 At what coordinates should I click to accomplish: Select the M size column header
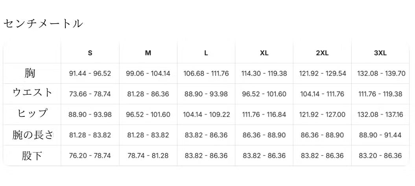pos(148,53)
